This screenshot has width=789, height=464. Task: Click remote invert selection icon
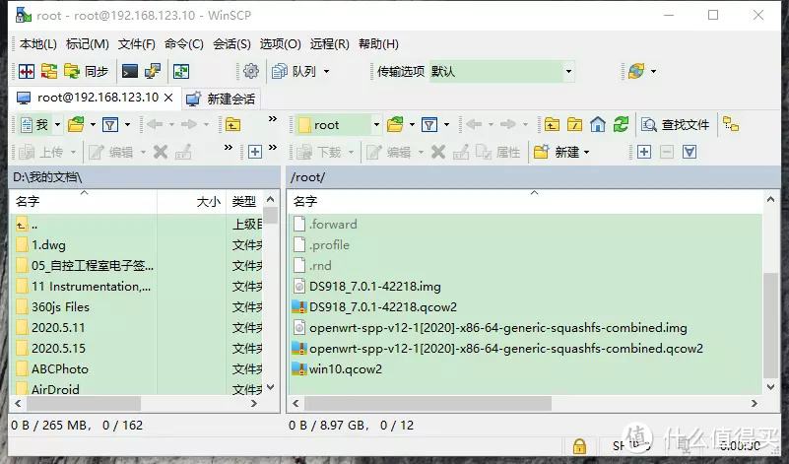coord(690,152)
